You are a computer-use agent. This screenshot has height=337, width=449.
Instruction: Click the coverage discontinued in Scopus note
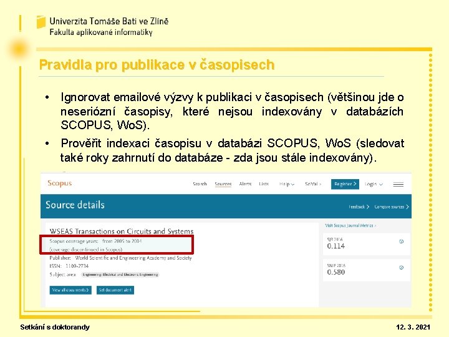86,249
